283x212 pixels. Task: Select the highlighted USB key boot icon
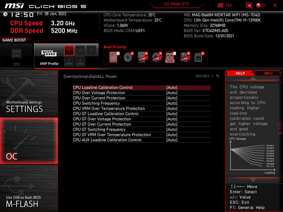(x=170, y=57)
